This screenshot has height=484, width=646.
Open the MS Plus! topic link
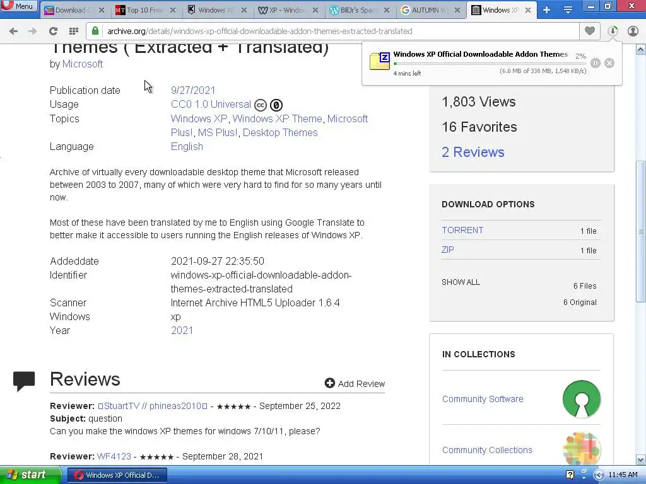(x=218, y=132)
